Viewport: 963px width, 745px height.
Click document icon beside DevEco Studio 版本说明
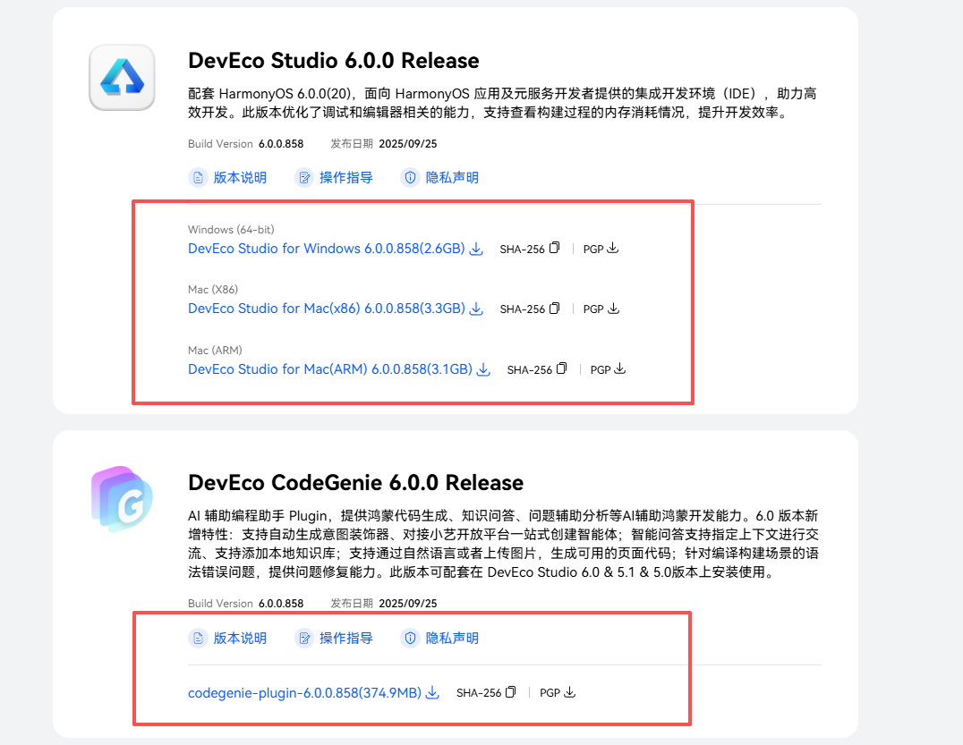(198, 177)
